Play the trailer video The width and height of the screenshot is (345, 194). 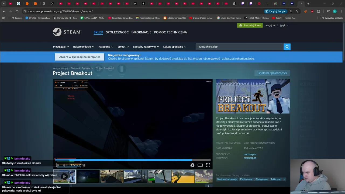coord(57,165)
